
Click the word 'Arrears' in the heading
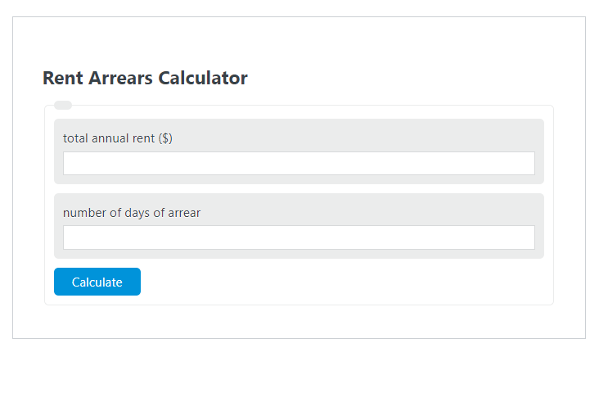point(120,78)
